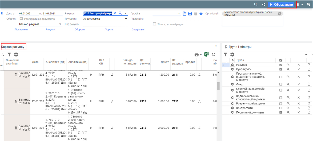
Task: Toggle the Розгорнути до документів checkbox
Action: click(22, 19)
